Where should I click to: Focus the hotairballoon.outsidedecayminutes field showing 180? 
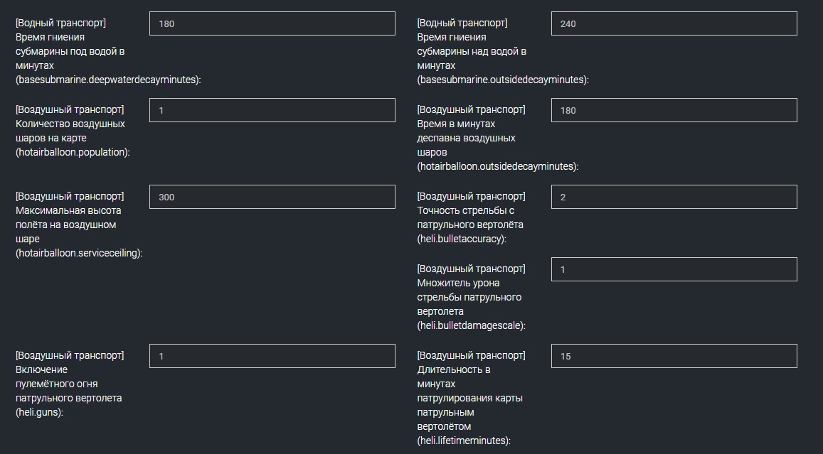pyautogui.click(x=674, y=109)
